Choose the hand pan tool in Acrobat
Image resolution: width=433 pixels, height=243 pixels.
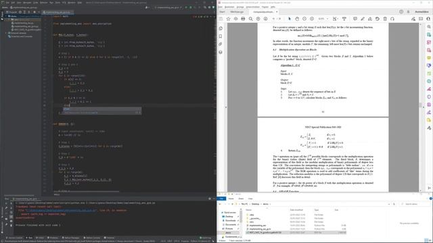[297, 19]
